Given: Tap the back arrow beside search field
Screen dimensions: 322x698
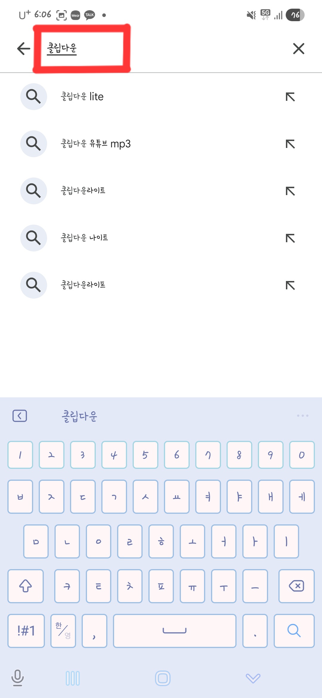Looking at the screenshot, I should pos(24,49).
